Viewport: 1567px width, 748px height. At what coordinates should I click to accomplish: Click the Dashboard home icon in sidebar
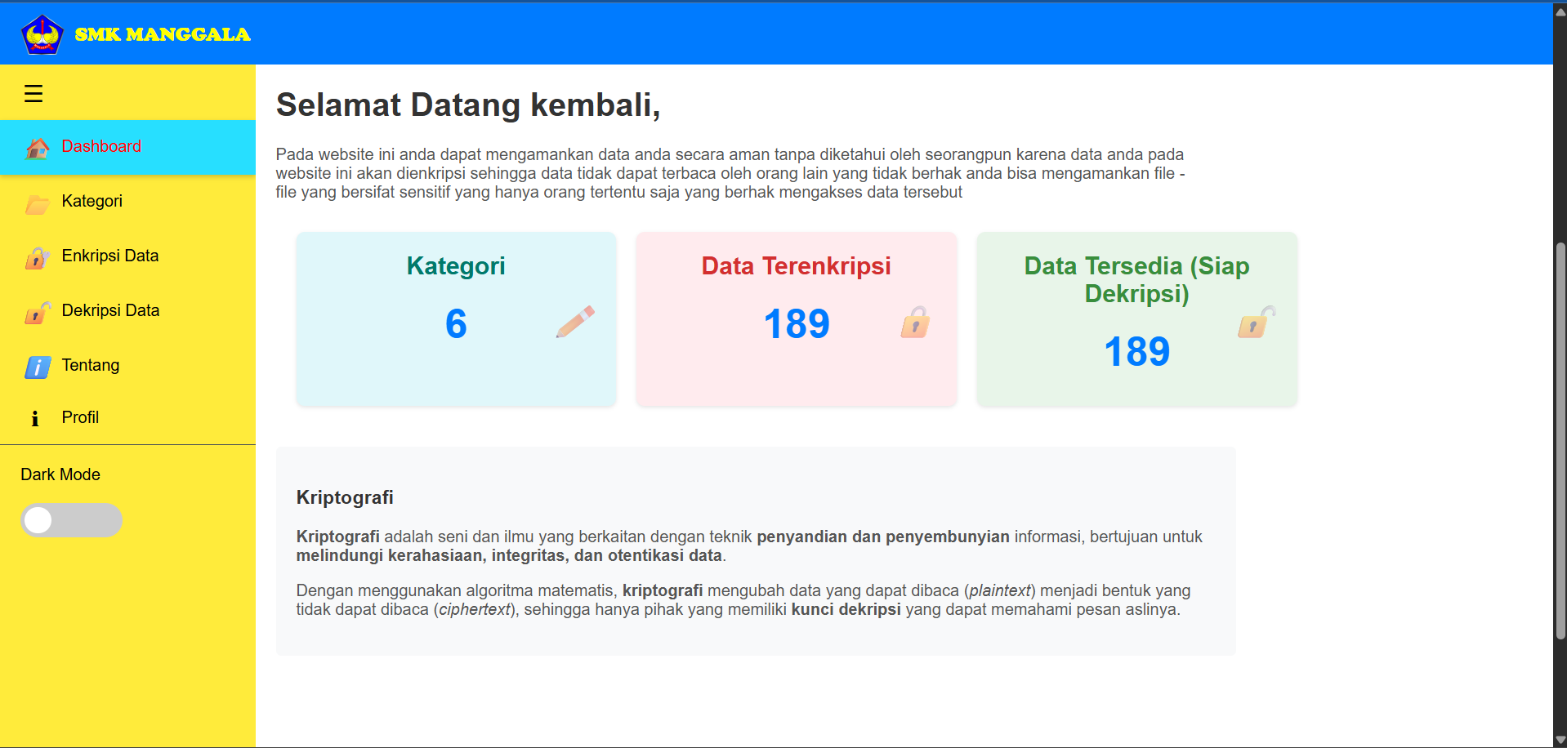pos(37,148)
